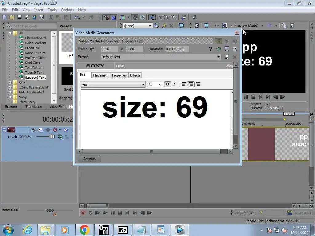Click the Rate scrub slider control
This screenshot has width=315, height=236.
(x=50, y=210)
